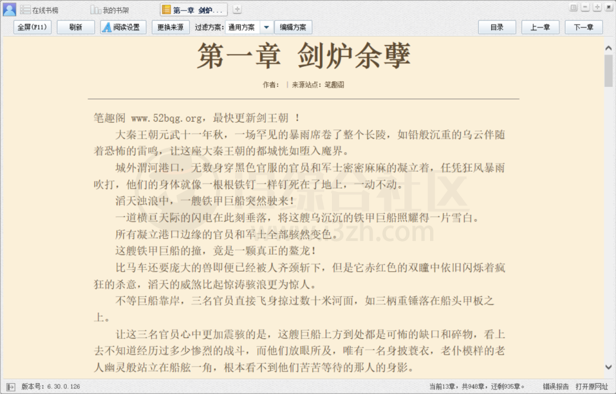Open the 错误报告 error report link
Screen dimensions: 616x394
click(x=556, y=387)
